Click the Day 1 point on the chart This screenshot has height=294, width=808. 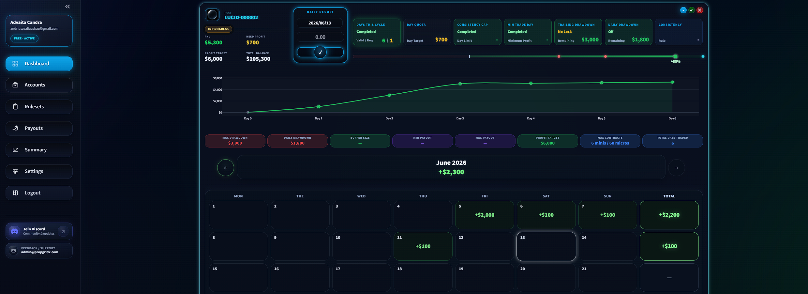[319, 107]
